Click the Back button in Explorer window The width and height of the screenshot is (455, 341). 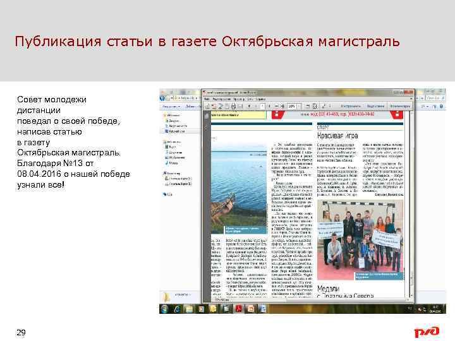tap(162, 98)
